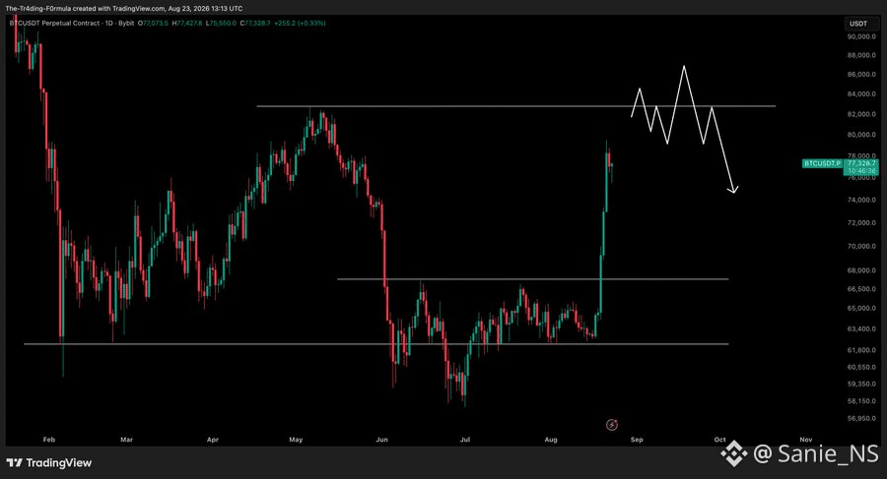This screenshot has width=887, height=479.
Task: Click the Mar label on time axis
Action: click(127, 440)
